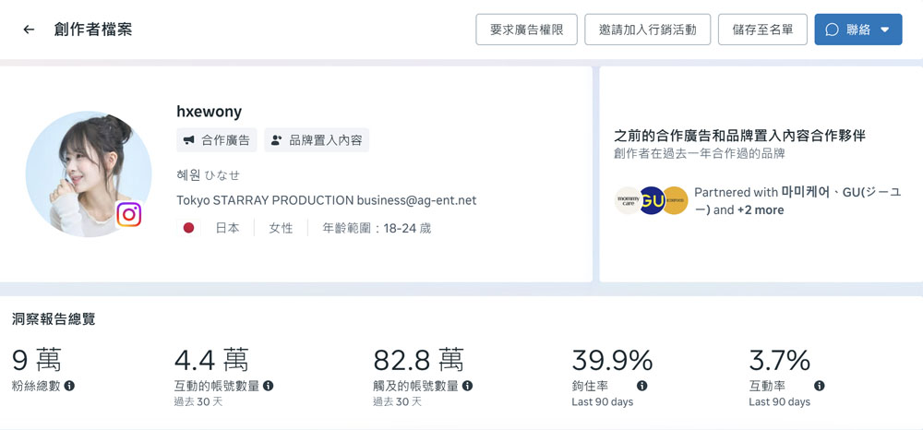Click the mommy care brand logo
Screen dimensions: 923x430
(x=629, y=200)
